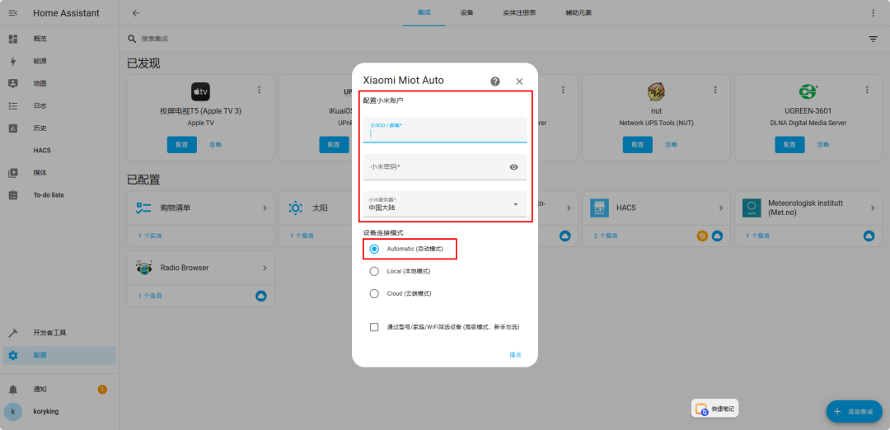Collapse the sidebar with the menu icon

[x=13, y=12]
